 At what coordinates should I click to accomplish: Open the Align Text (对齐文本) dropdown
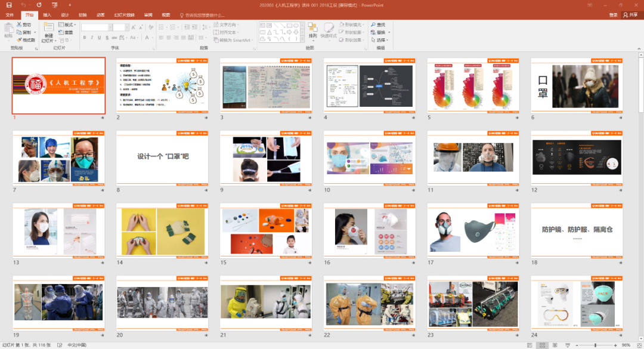coord(226,32)
